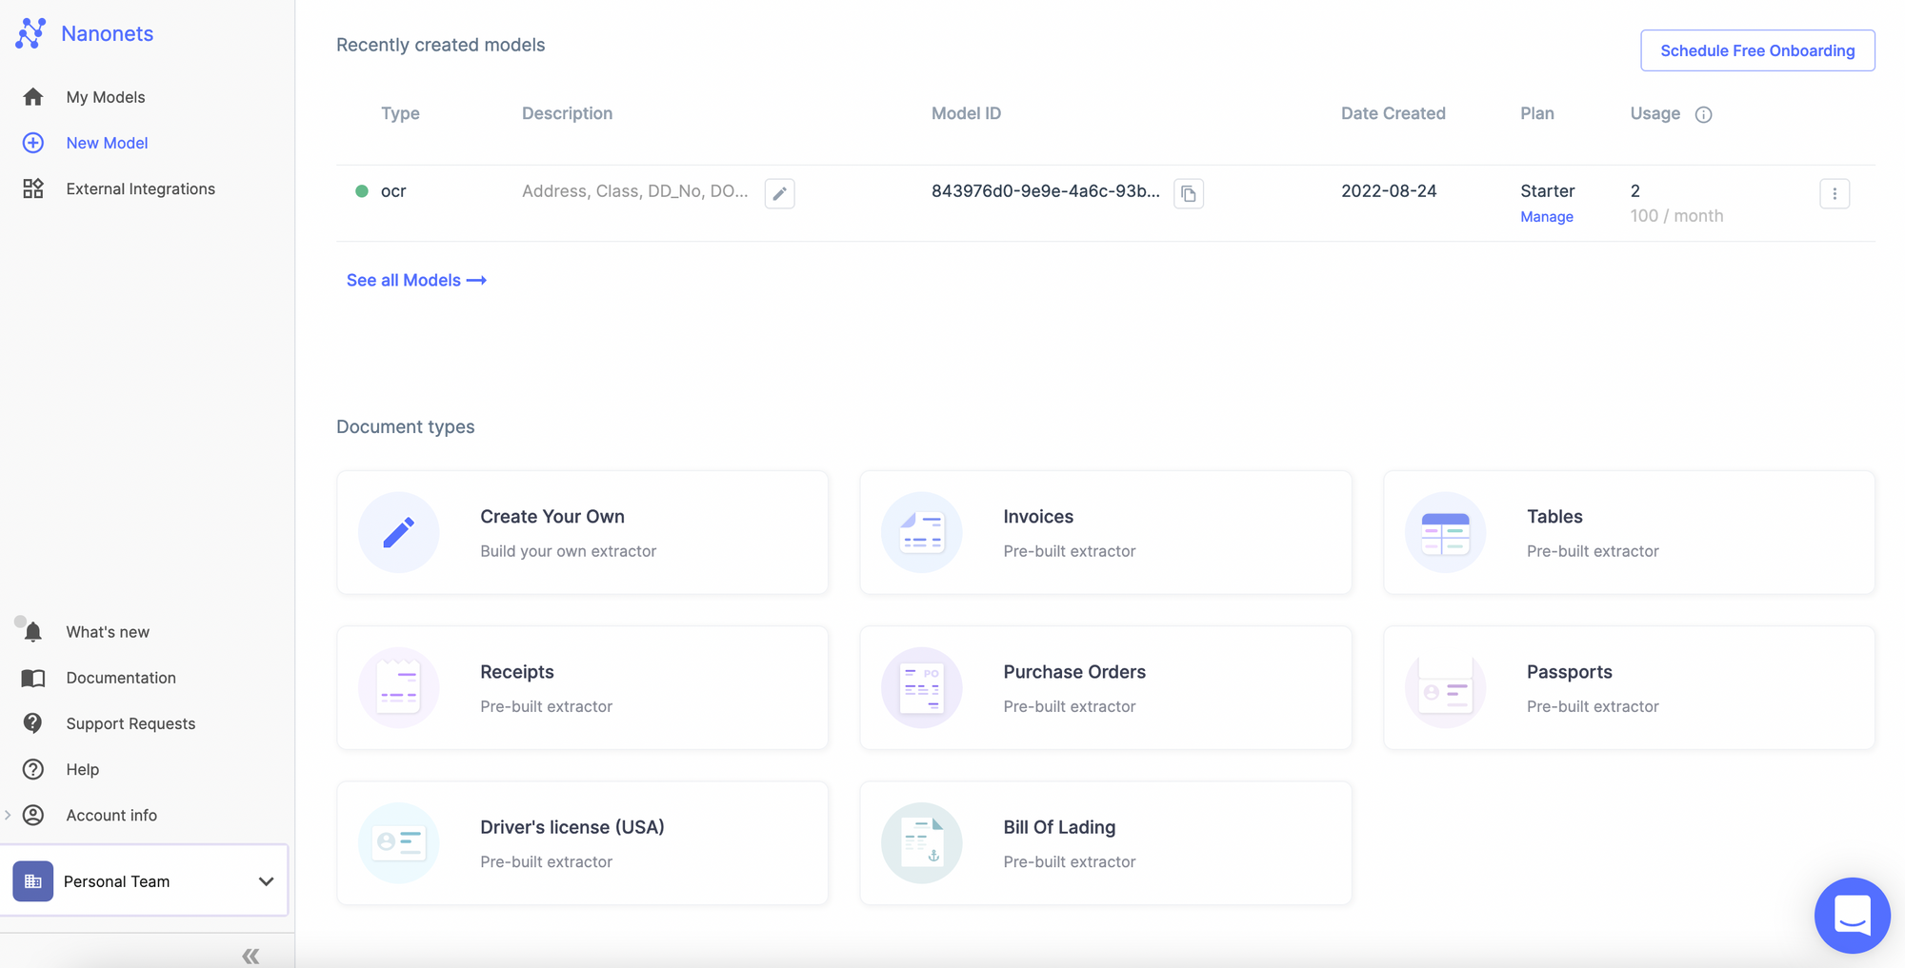Click the Usage info icon
1905x968 pixels.
click(x=1703, y=114)
